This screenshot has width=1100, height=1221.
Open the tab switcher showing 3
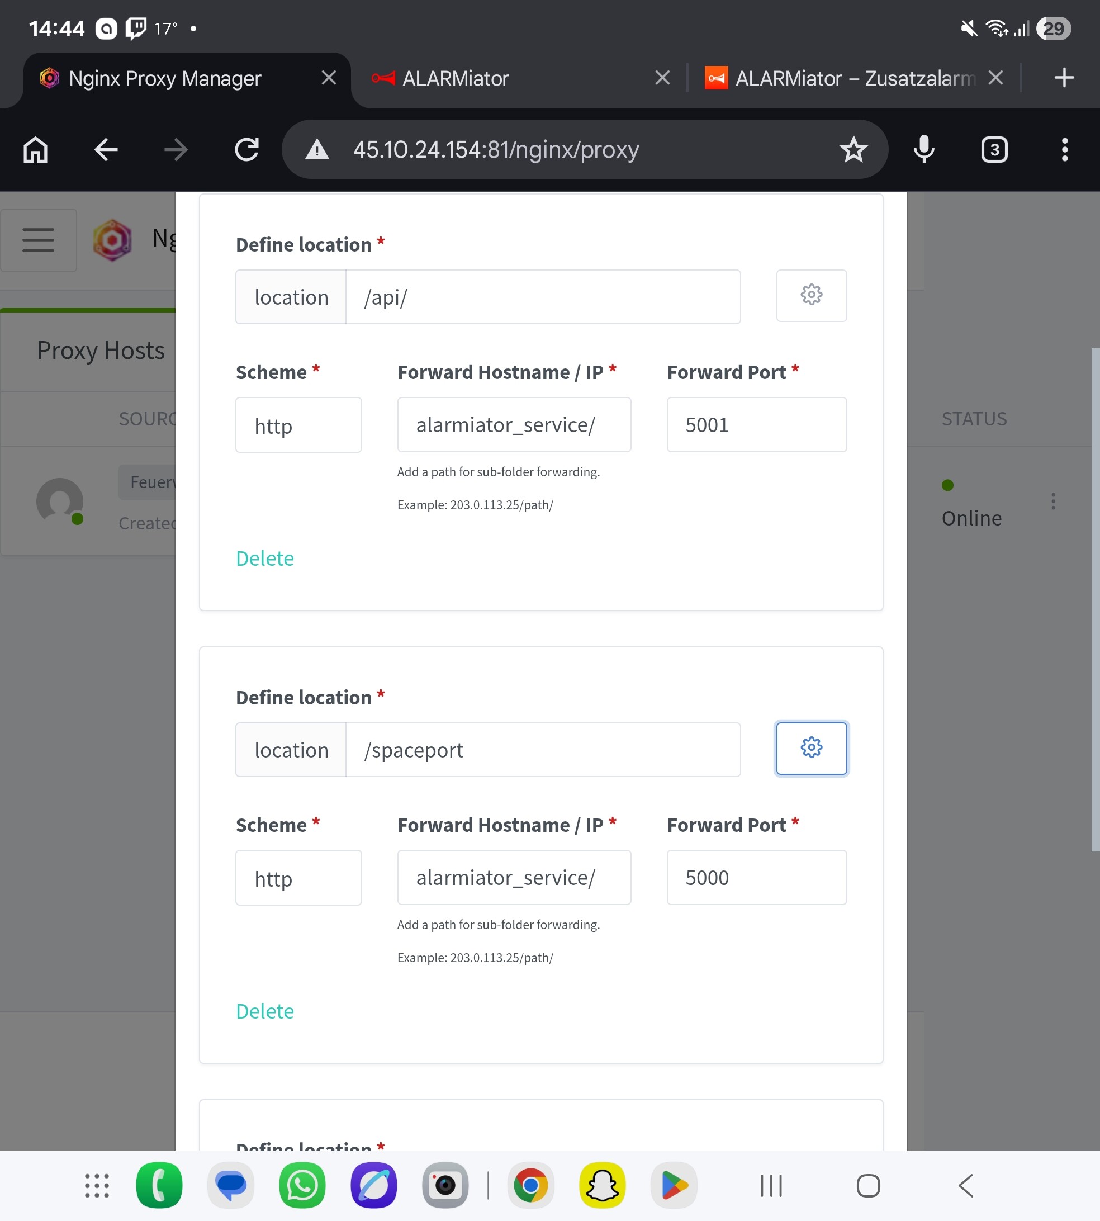point(994,149)
